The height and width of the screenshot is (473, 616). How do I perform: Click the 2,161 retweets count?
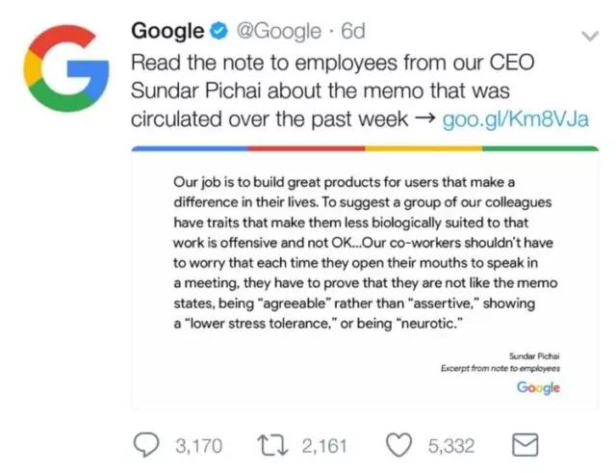click(x=323, y=446)
